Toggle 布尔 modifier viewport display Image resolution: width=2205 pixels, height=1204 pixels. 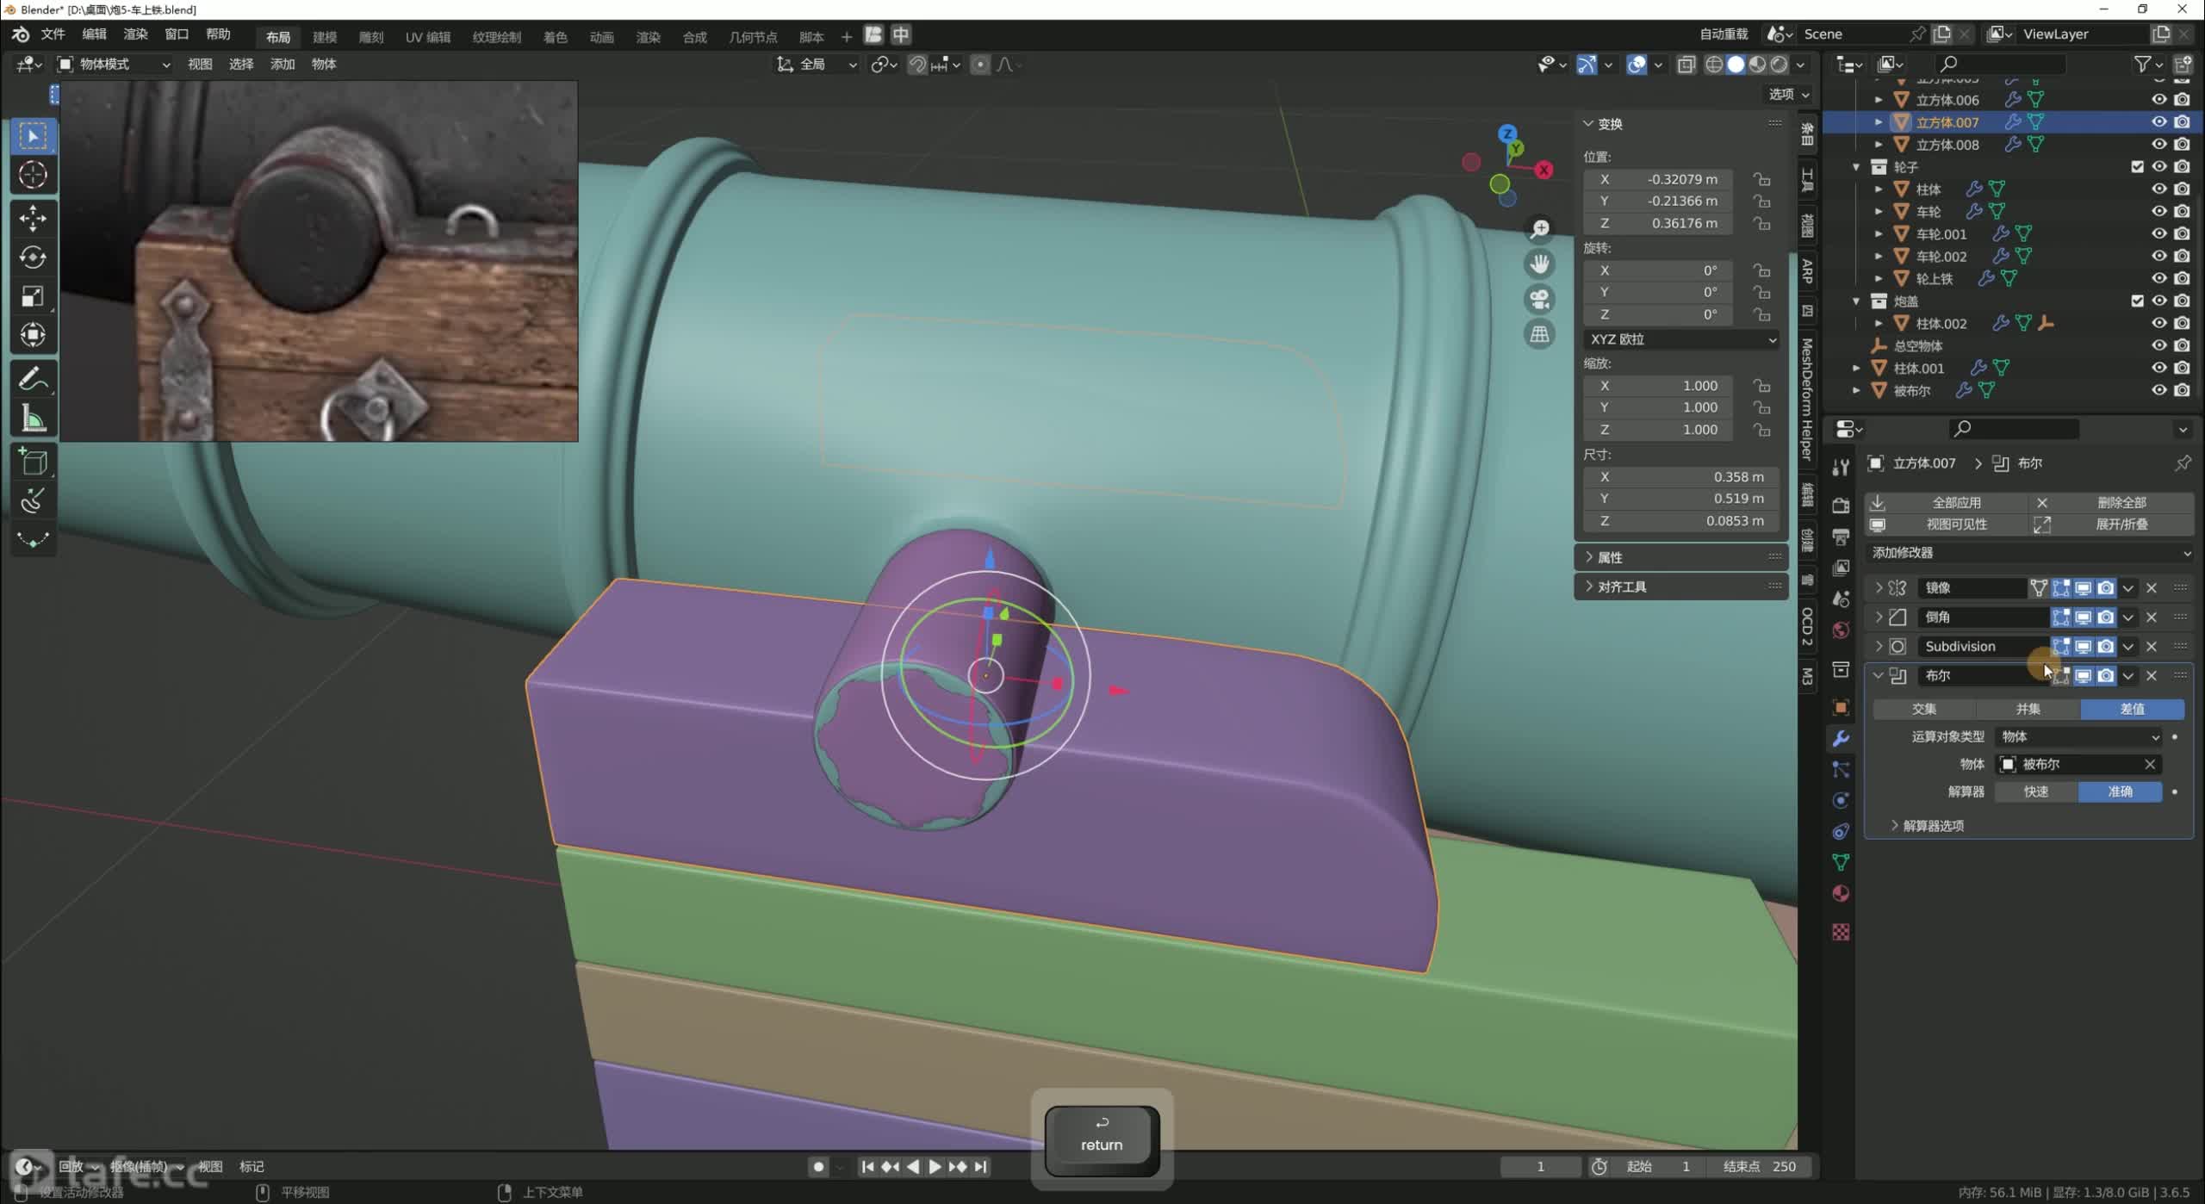2083,676
